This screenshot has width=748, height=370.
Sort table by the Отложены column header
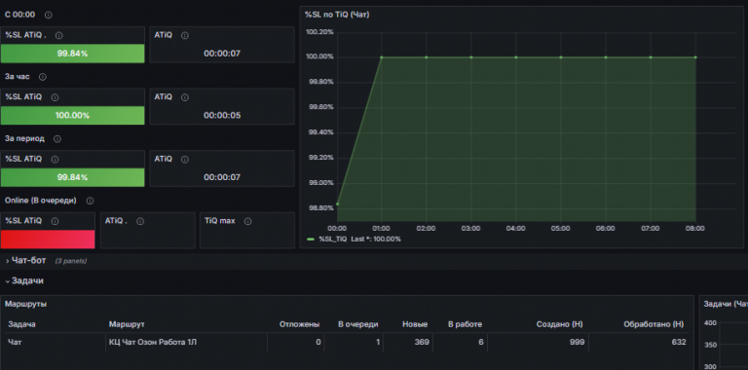click(300, 324)
